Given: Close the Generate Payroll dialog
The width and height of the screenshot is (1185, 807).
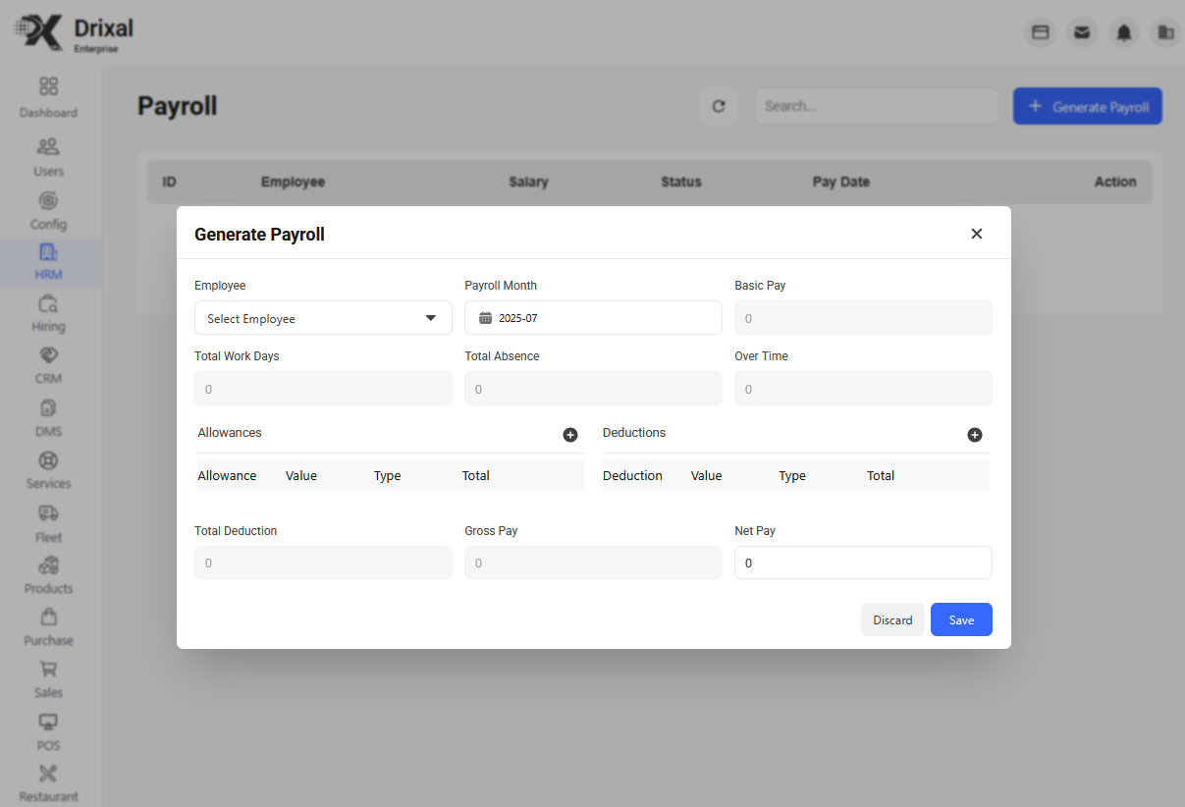Looking at the screenshot, I should (x=977, y=234).
